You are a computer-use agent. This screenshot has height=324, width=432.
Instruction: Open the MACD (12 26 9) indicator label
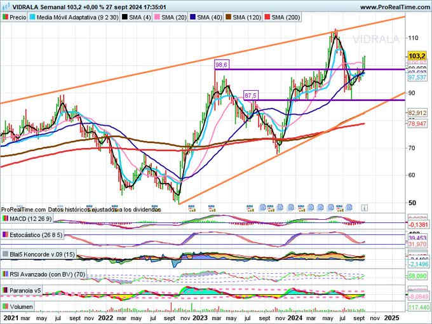(x=27, y=219)
